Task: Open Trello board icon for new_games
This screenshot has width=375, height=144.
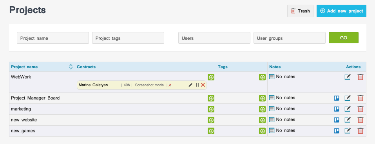Action: (x=337, y=131)
